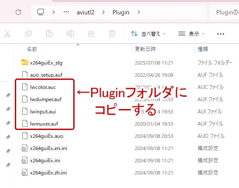The height and width of the screenshot is (188, 239).
Task: Select the x264guiEx.zh.ini file
Action: [x=48, y=173]
